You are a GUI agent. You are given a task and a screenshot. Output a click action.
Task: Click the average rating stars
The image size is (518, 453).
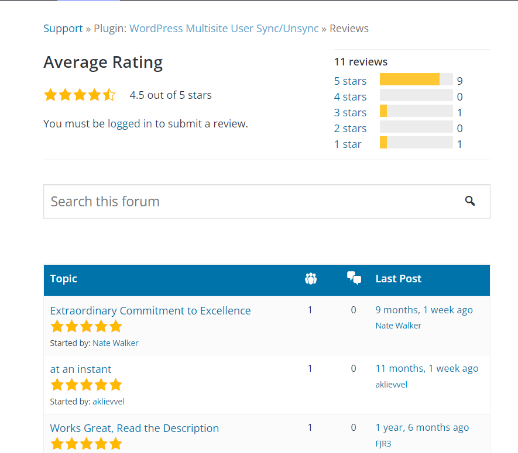[80, 95]
